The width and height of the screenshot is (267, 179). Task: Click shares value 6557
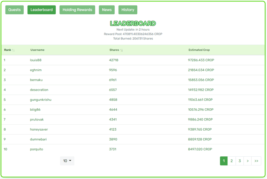(x=113, y=90)
